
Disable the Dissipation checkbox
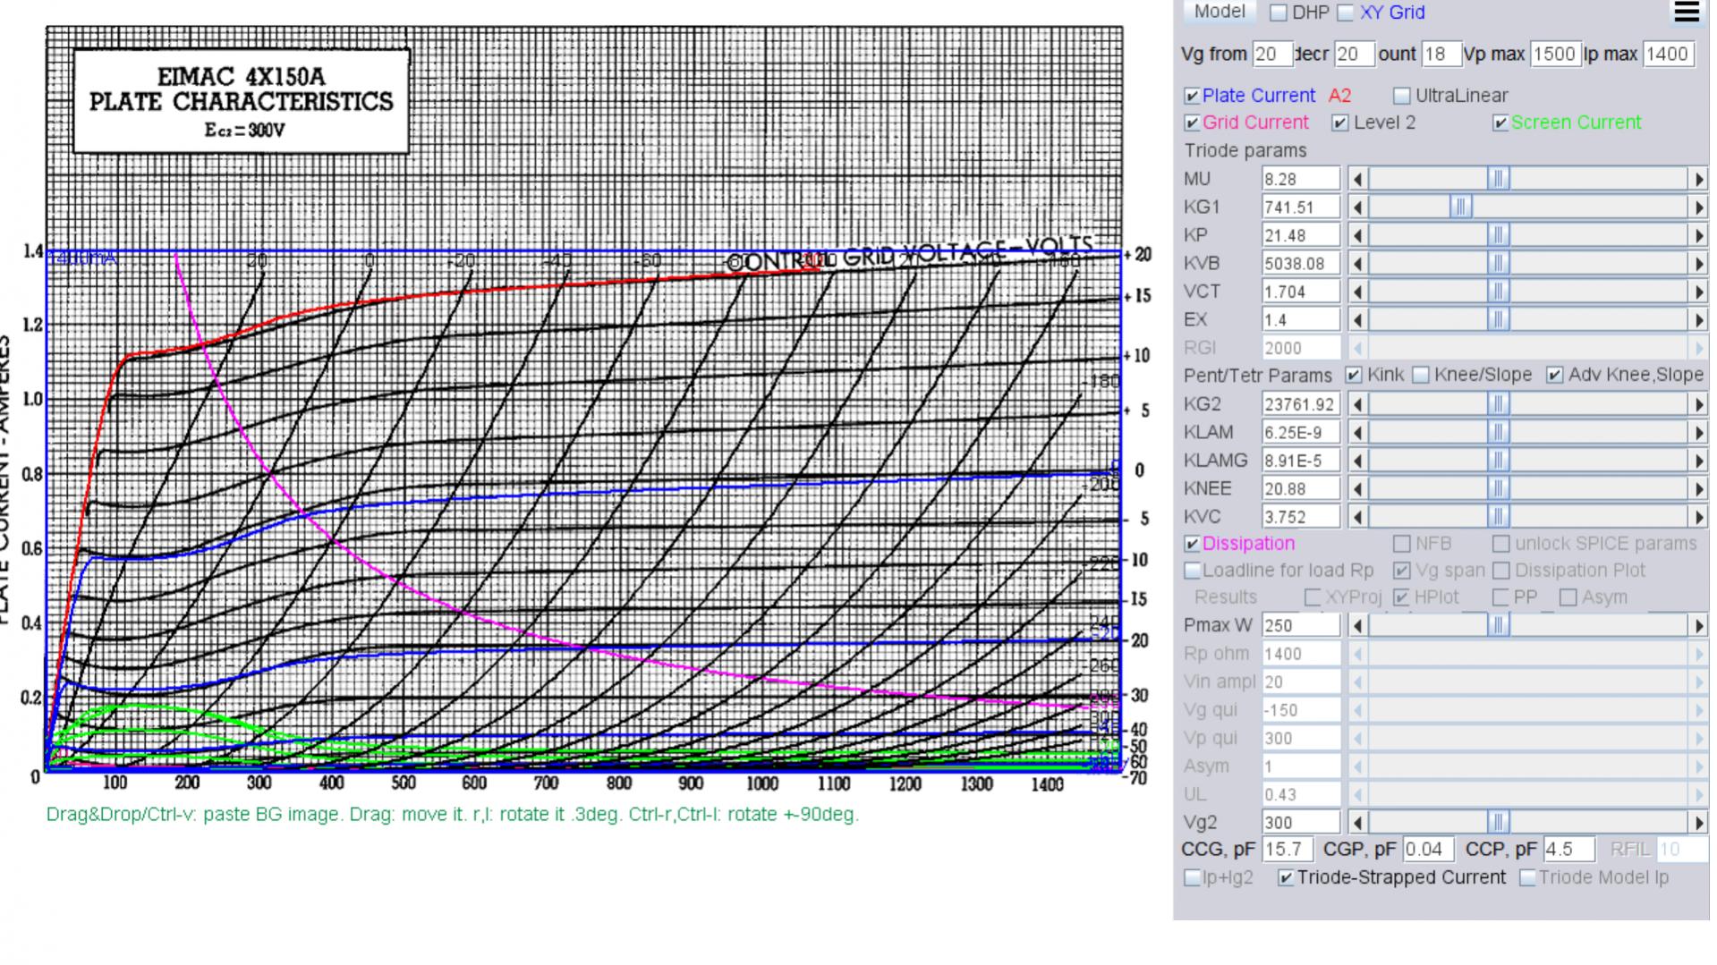[1192, 544]
